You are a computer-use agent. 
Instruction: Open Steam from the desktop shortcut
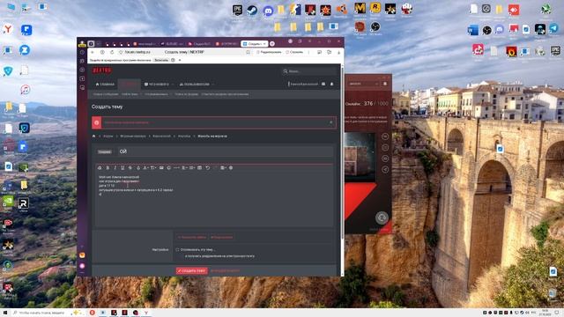tap(252, 10)
